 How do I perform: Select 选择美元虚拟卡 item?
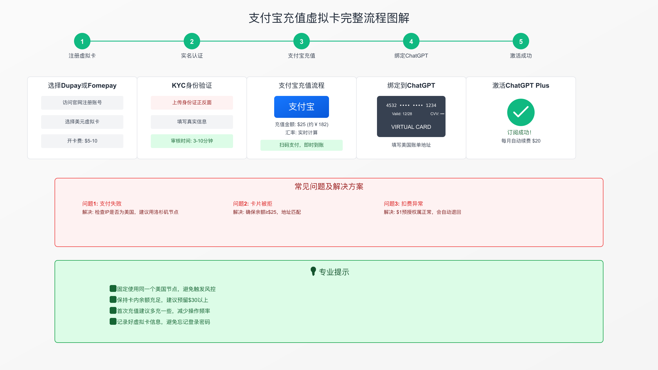(x=82, y=122)
